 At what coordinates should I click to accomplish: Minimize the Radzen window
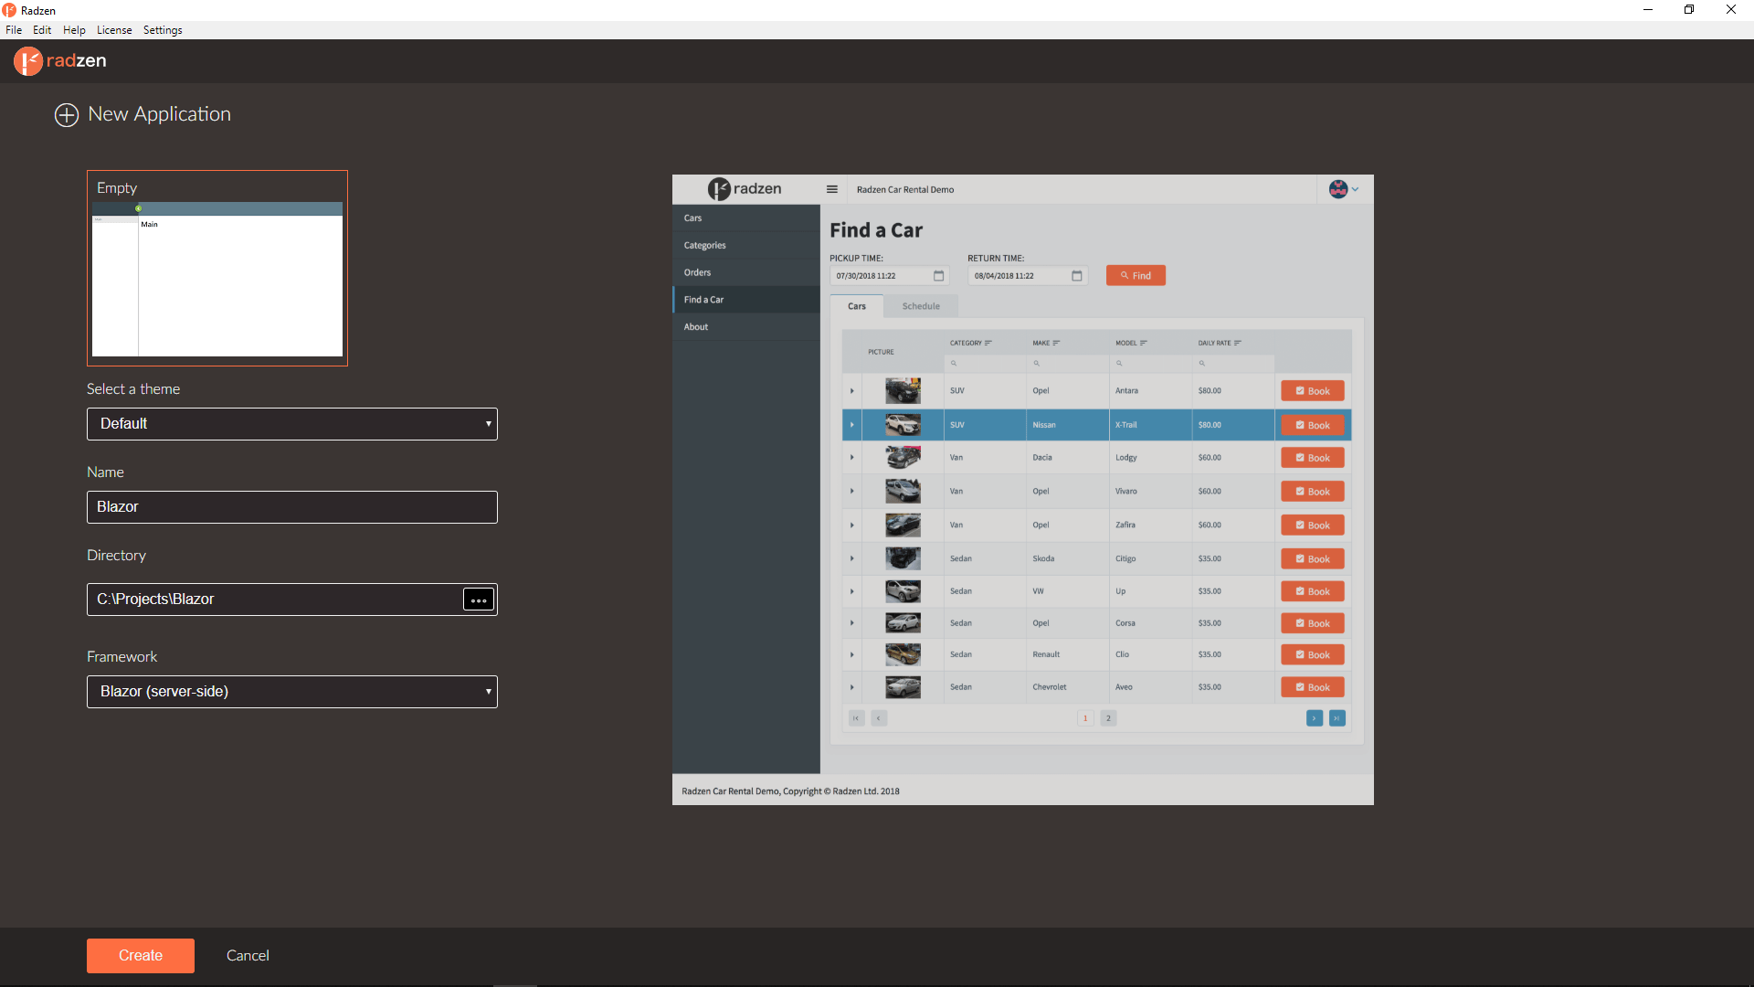coord(1648,10)
